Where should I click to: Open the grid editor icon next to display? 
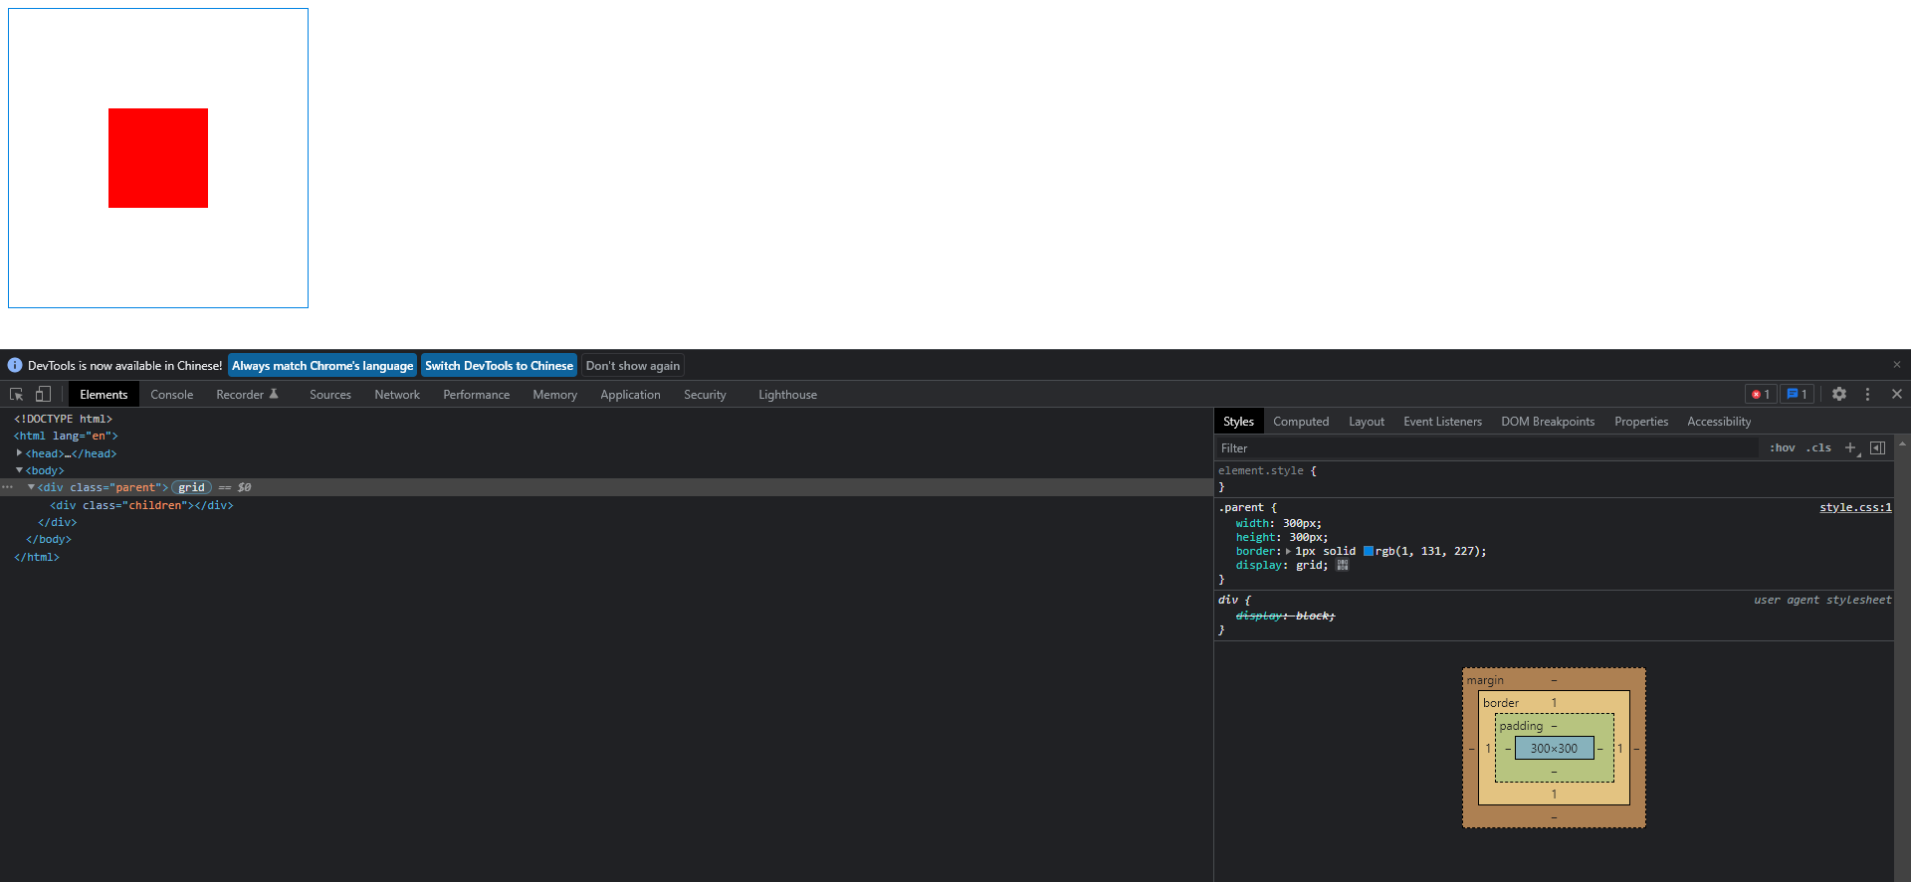(1343, 565)
